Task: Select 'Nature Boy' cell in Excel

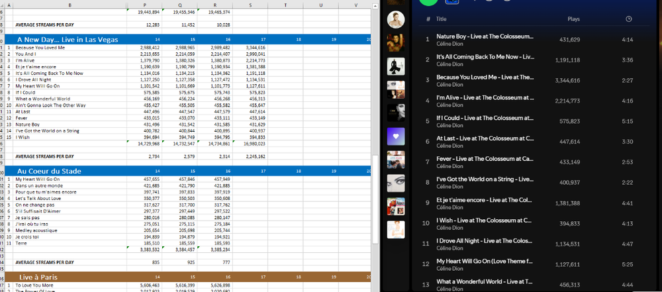Action: (70, 124)
